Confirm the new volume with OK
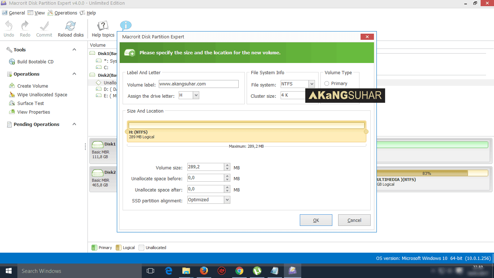The image size is (494, 278). coord(316,220)
